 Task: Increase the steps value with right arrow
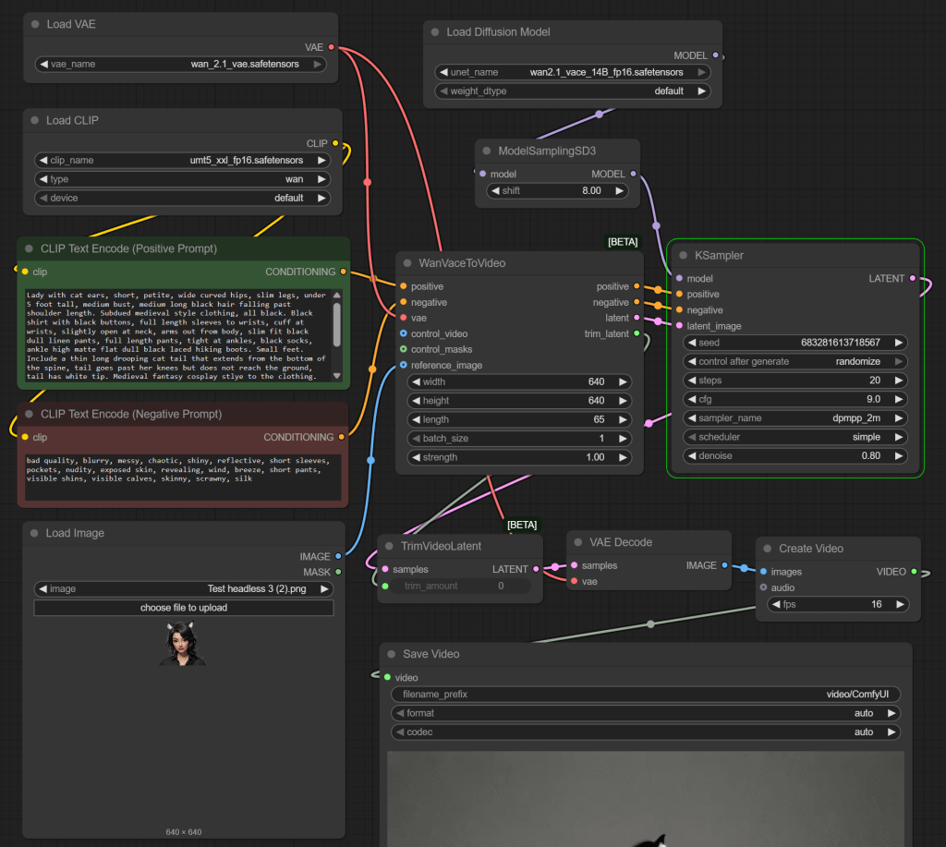click(x=899, y=381)
